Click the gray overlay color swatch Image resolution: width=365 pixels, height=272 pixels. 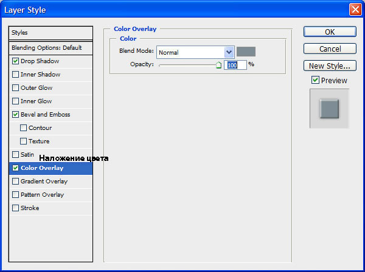[x=246, y=52]
